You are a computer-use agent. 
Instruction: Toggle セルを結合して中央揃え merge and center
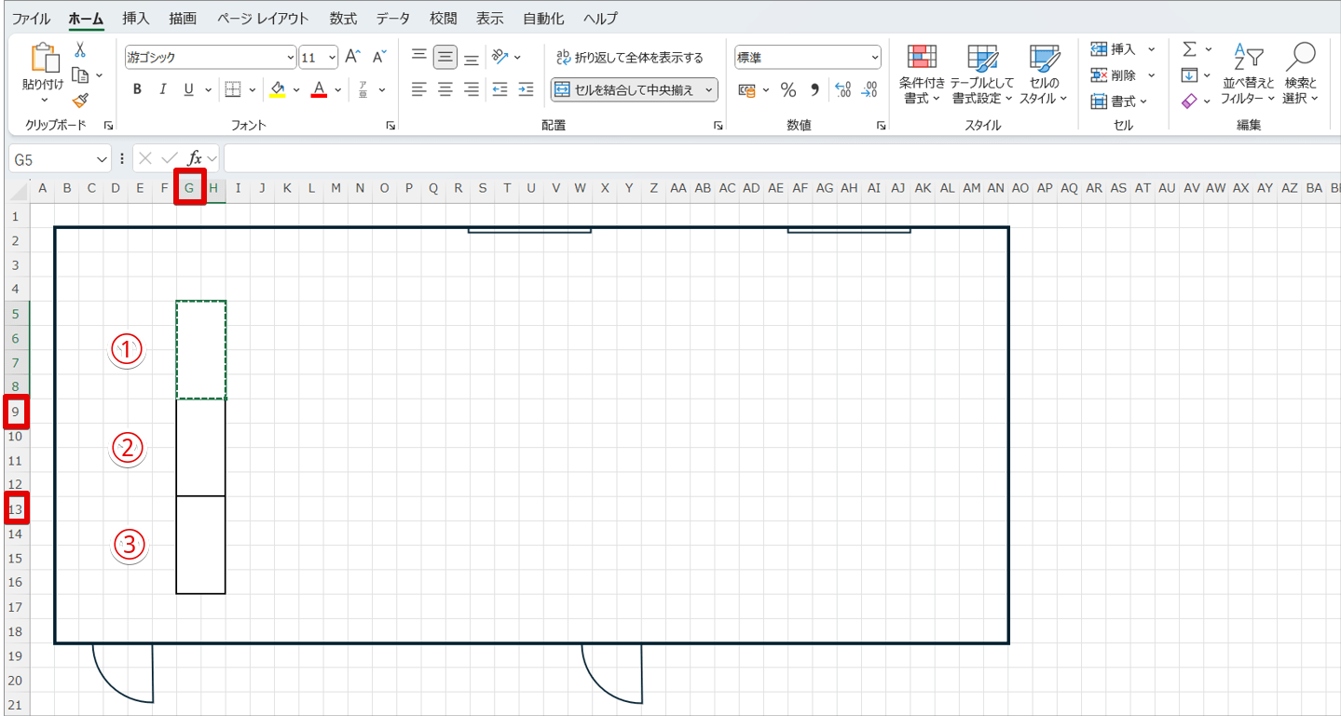(624, 89)
